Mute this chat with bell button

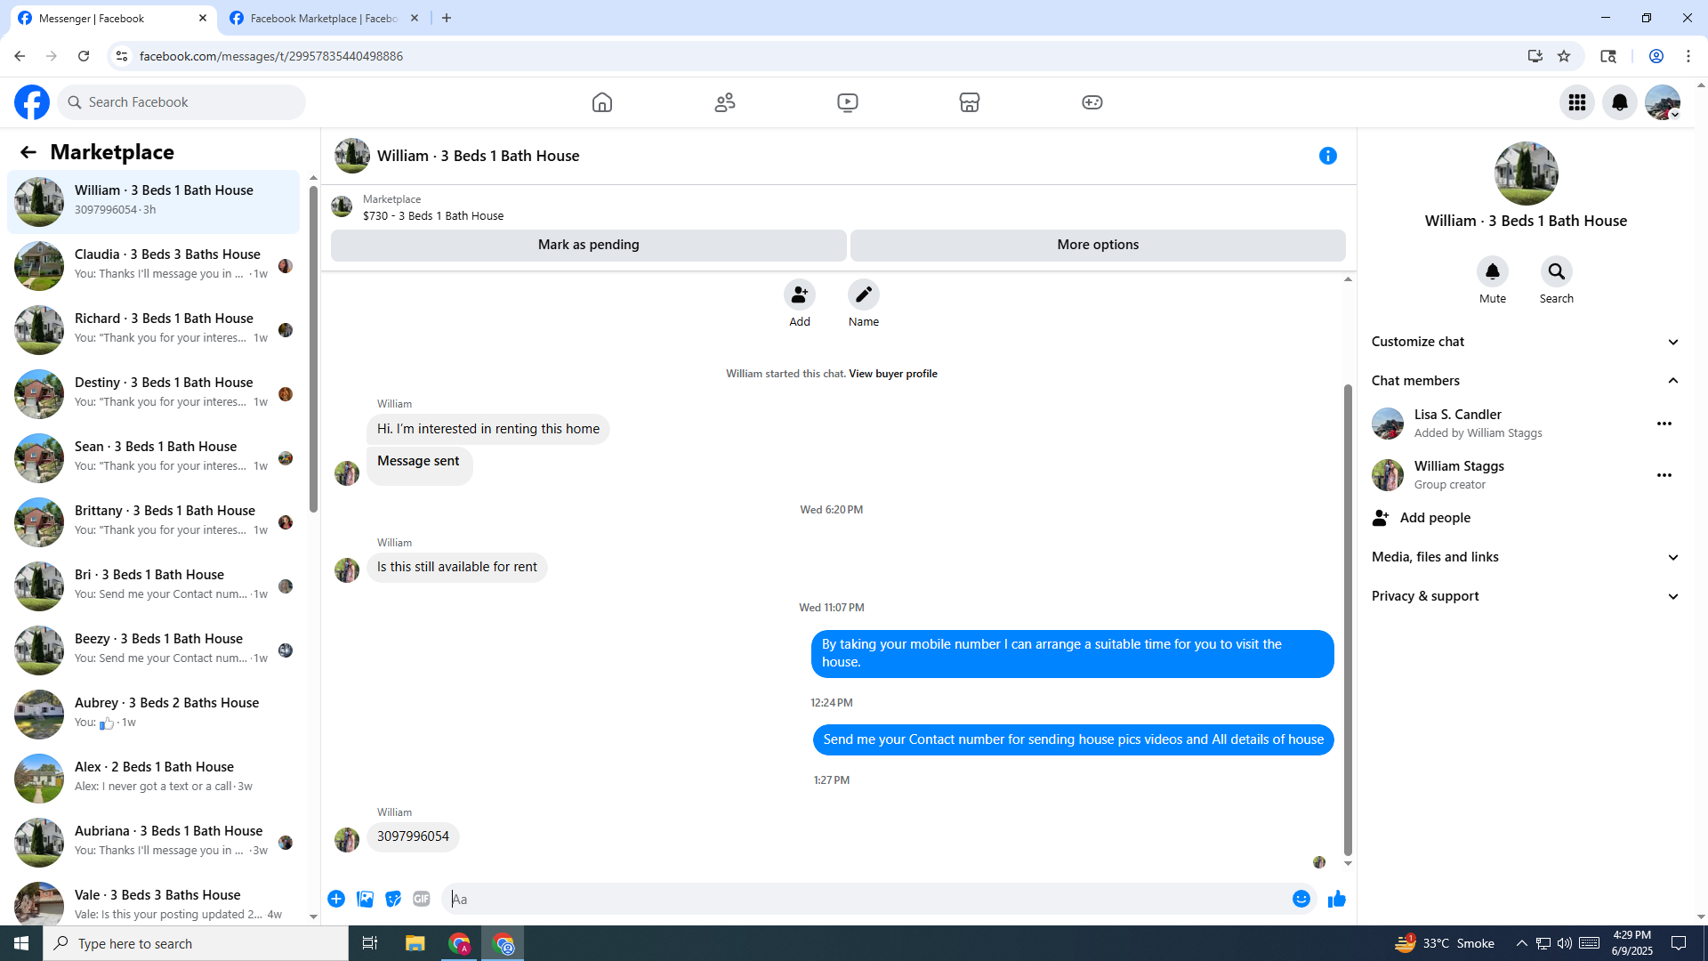tap(1492, 271)
